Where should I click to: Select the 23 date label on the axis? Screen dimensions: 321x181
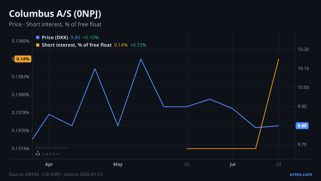tap(278, 164)
